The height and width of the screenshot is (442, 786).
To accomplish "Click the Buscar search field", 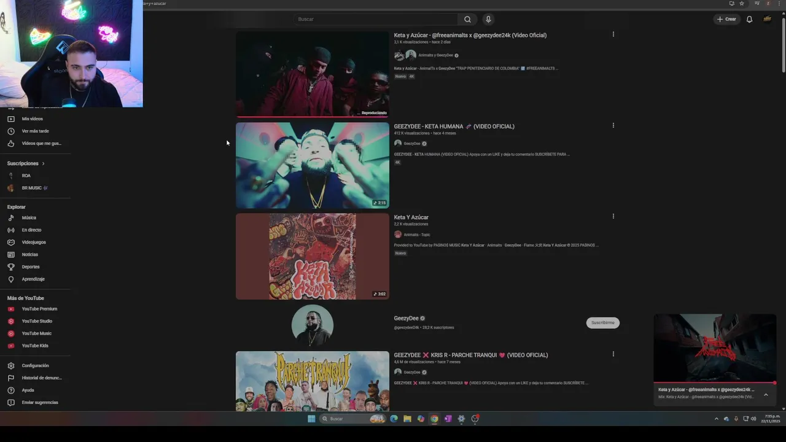I will click(376, 19).
